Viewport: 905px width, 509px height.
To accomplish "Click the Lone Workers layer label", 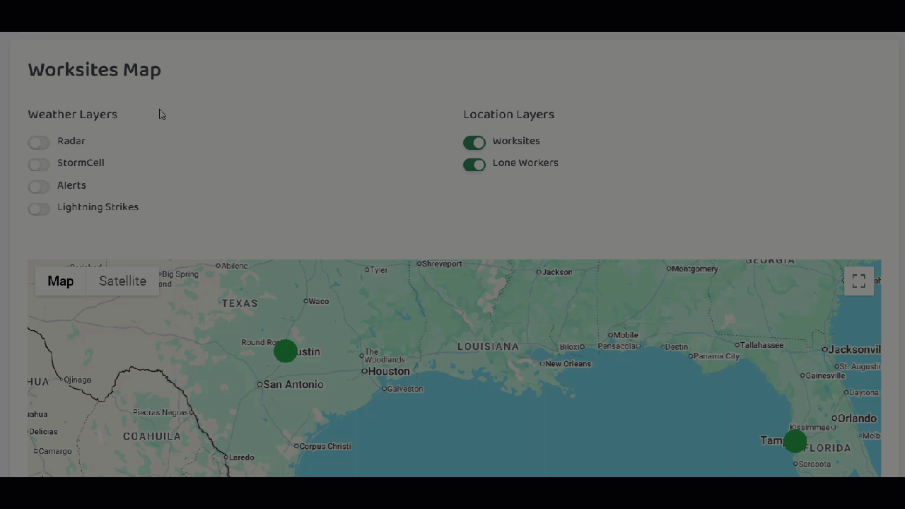I will coord(525,163).
